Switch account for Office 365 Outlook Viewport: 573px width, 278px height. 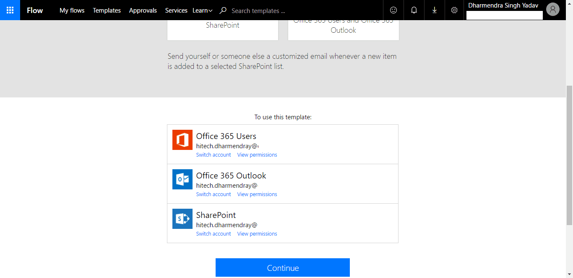214,194
